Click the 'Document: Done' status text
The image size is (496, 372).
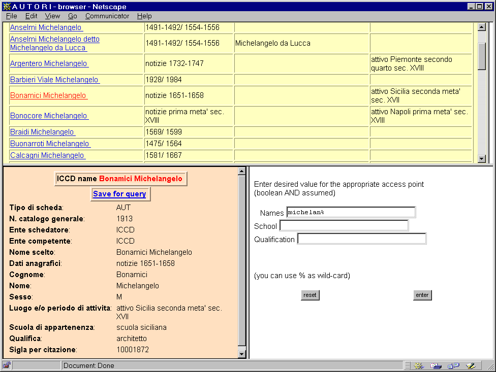89,366
